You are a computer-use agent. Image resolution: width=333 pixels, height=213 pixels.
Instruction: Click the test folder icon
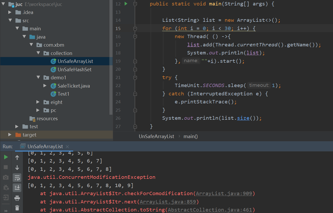pyautogui.click(x=25, y=126)
